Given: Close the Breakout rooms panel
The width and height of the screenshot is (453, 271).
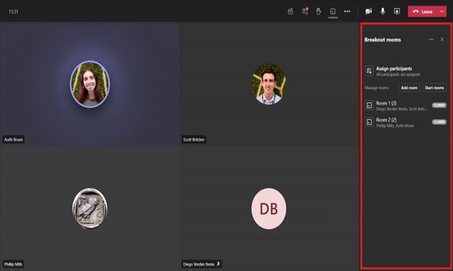Looking at the screenshot, I should tap(442, 39).
